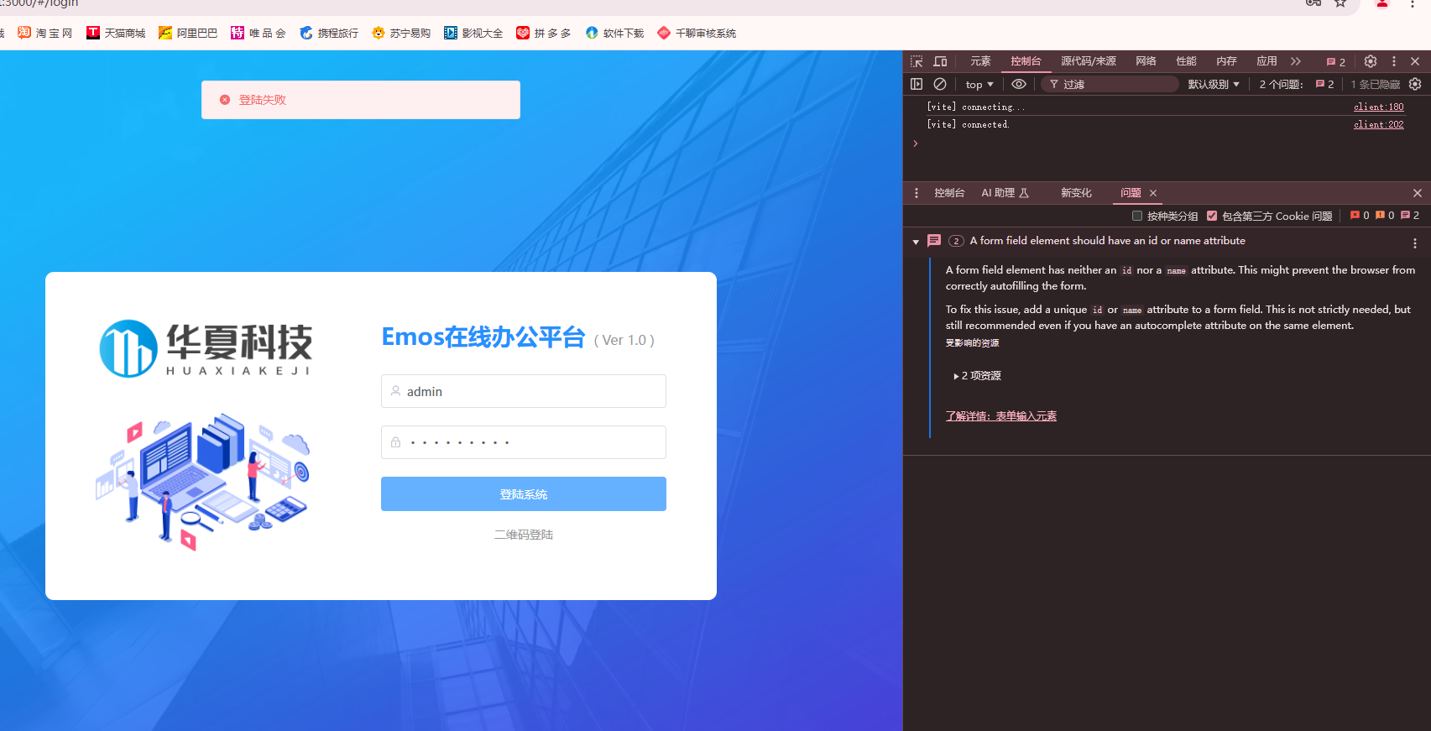Click the 华夏科技 logo

pos(206,348)
